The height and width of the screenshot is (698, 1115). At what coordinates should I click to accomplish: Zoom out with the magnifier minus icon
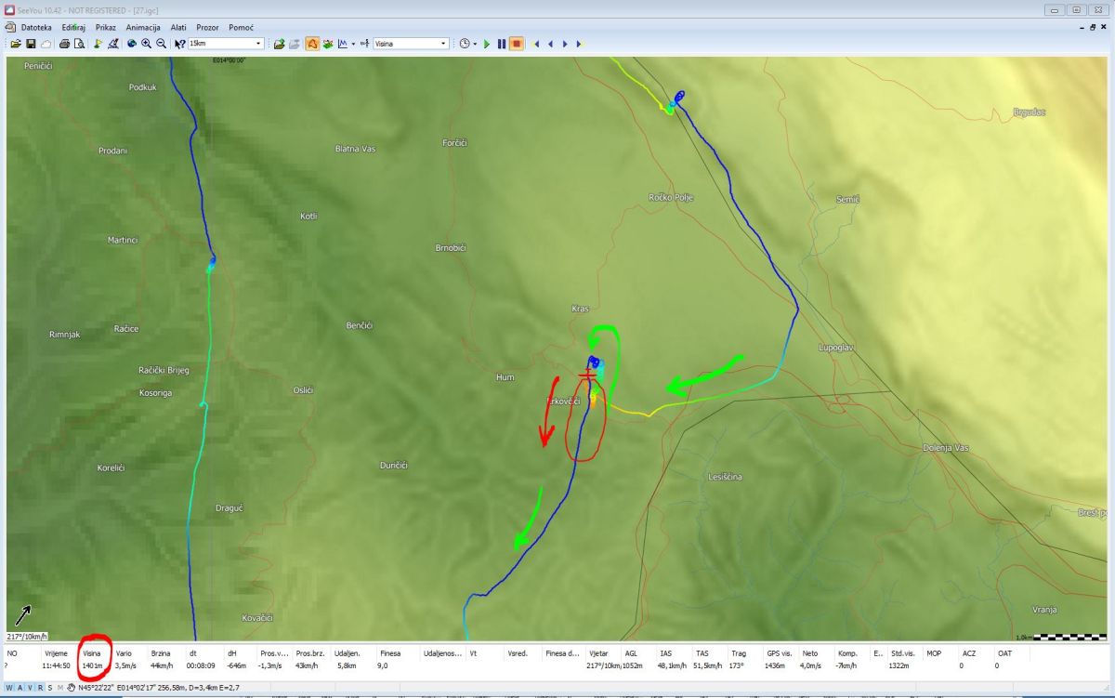(161, 44)
